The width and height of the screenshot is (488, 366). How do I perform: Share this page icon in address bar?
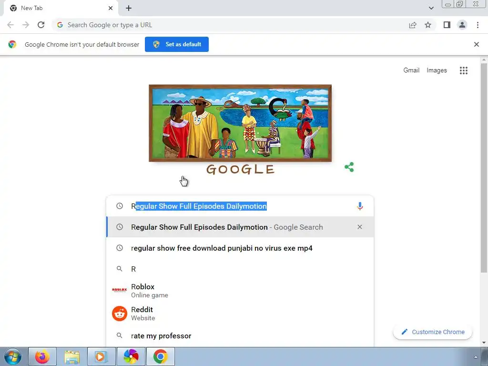[413, 25]
